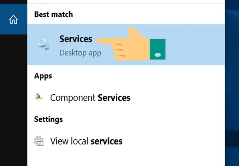This screenshot has height=166, width=239.
Task: Click the bold 'Services' word in Component Services
Action: coord(114,98)
